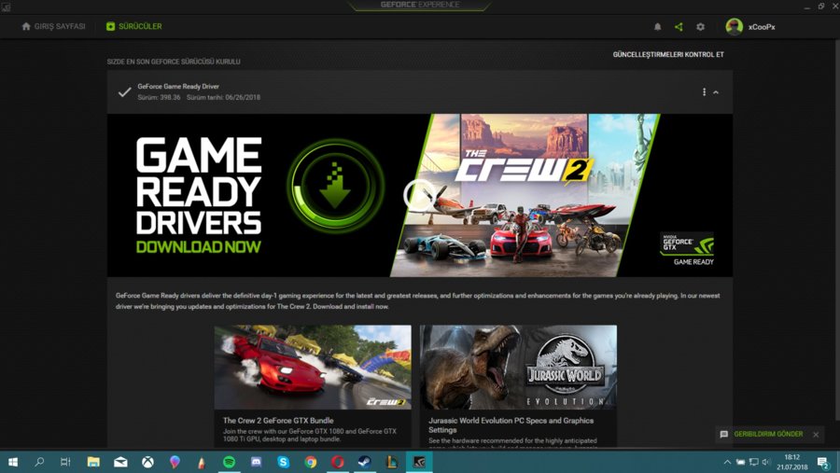
Task: Open the notifications bell
Action: pos(657,27)
